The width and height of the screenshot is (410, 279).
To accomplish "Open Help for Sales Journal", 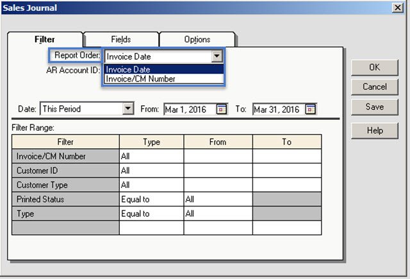I will click(375, 130).
